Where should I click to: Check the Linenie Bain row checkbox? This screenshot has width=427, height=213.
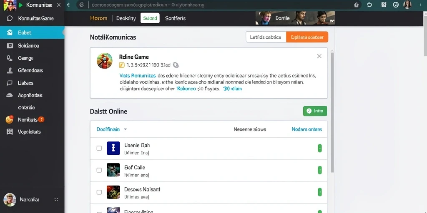tap(99, 148)
